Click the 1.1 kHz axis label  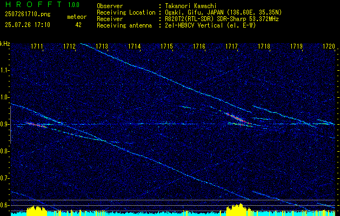(5, 70)
